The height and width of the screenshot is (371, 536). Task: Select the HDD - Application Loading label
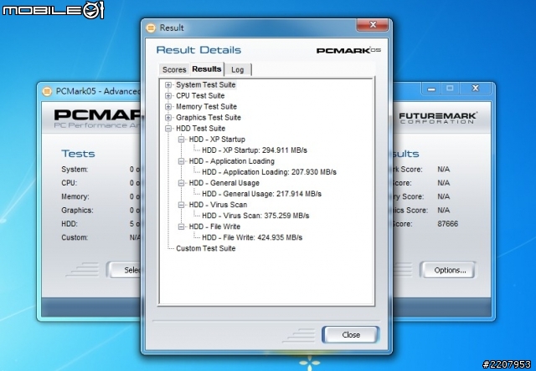click(x=232, y=161)
